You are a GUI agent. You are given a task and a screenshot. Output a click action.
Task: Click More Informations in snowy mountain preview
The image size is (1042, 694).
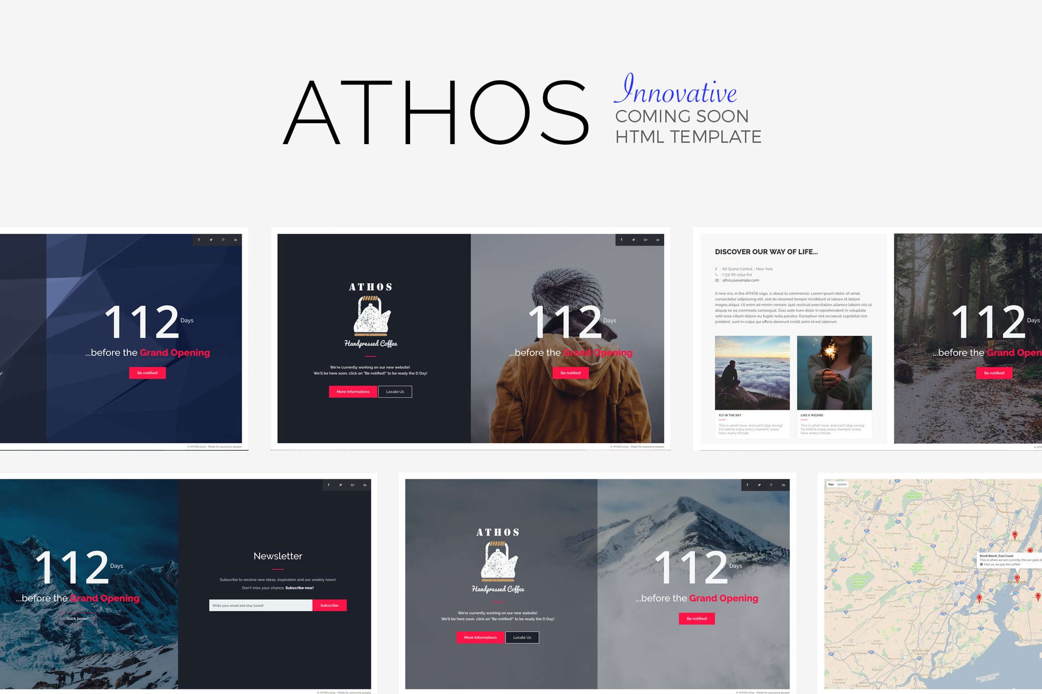coord(480,638)
